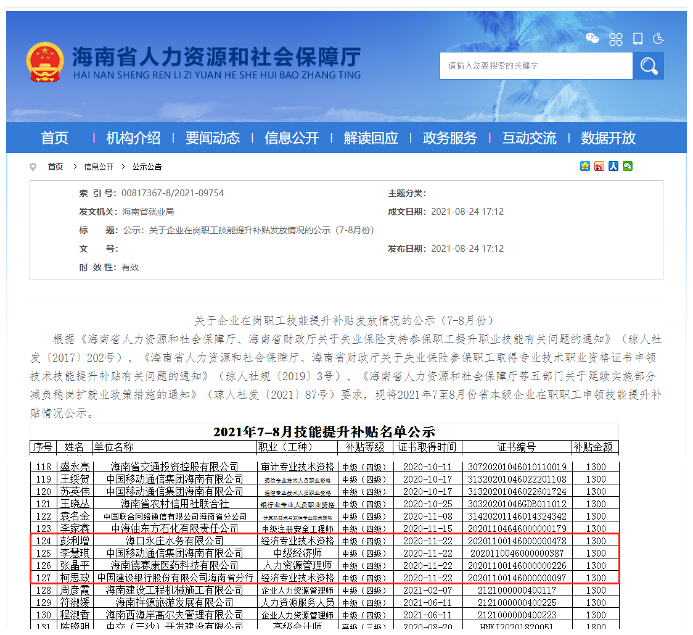Share page via the Qzone star icon
This screenshot has width=693, height=635.
pos(584,165)
